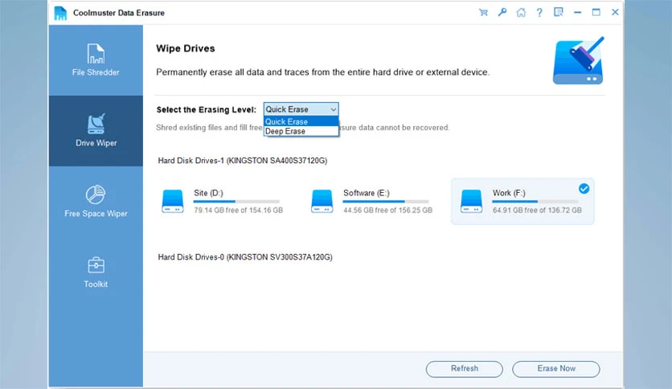Open the Toolkit briefcase icon
Image resolution: width=672 pixels, height=389 pixels.
96,265
